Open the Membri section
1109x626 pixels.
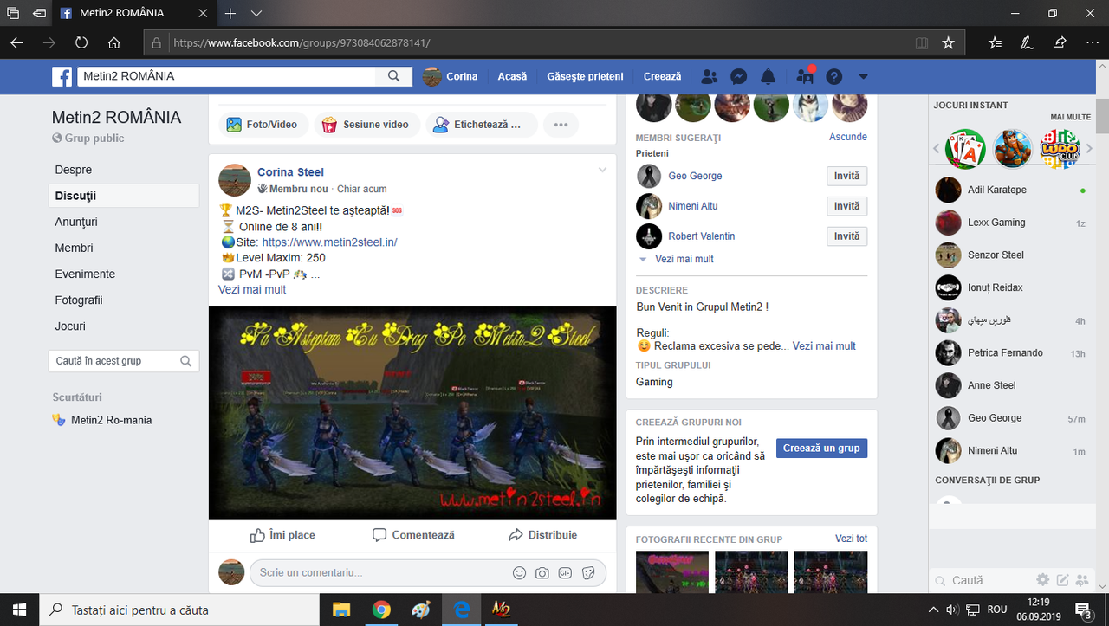coord(74,248)
